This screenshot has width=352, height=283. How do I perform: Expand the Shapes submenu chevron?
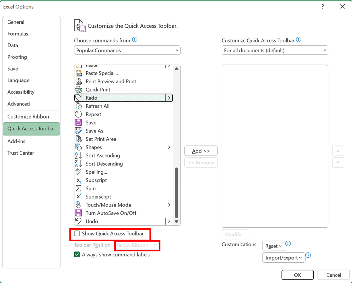[169, 147]
